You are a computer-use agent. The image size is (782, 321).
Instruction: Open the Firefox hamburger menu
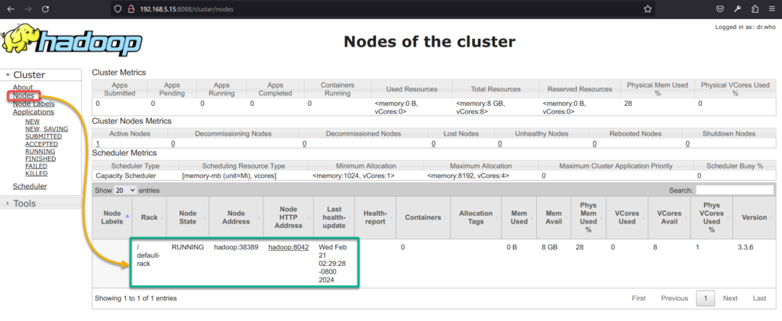(772, 9)
